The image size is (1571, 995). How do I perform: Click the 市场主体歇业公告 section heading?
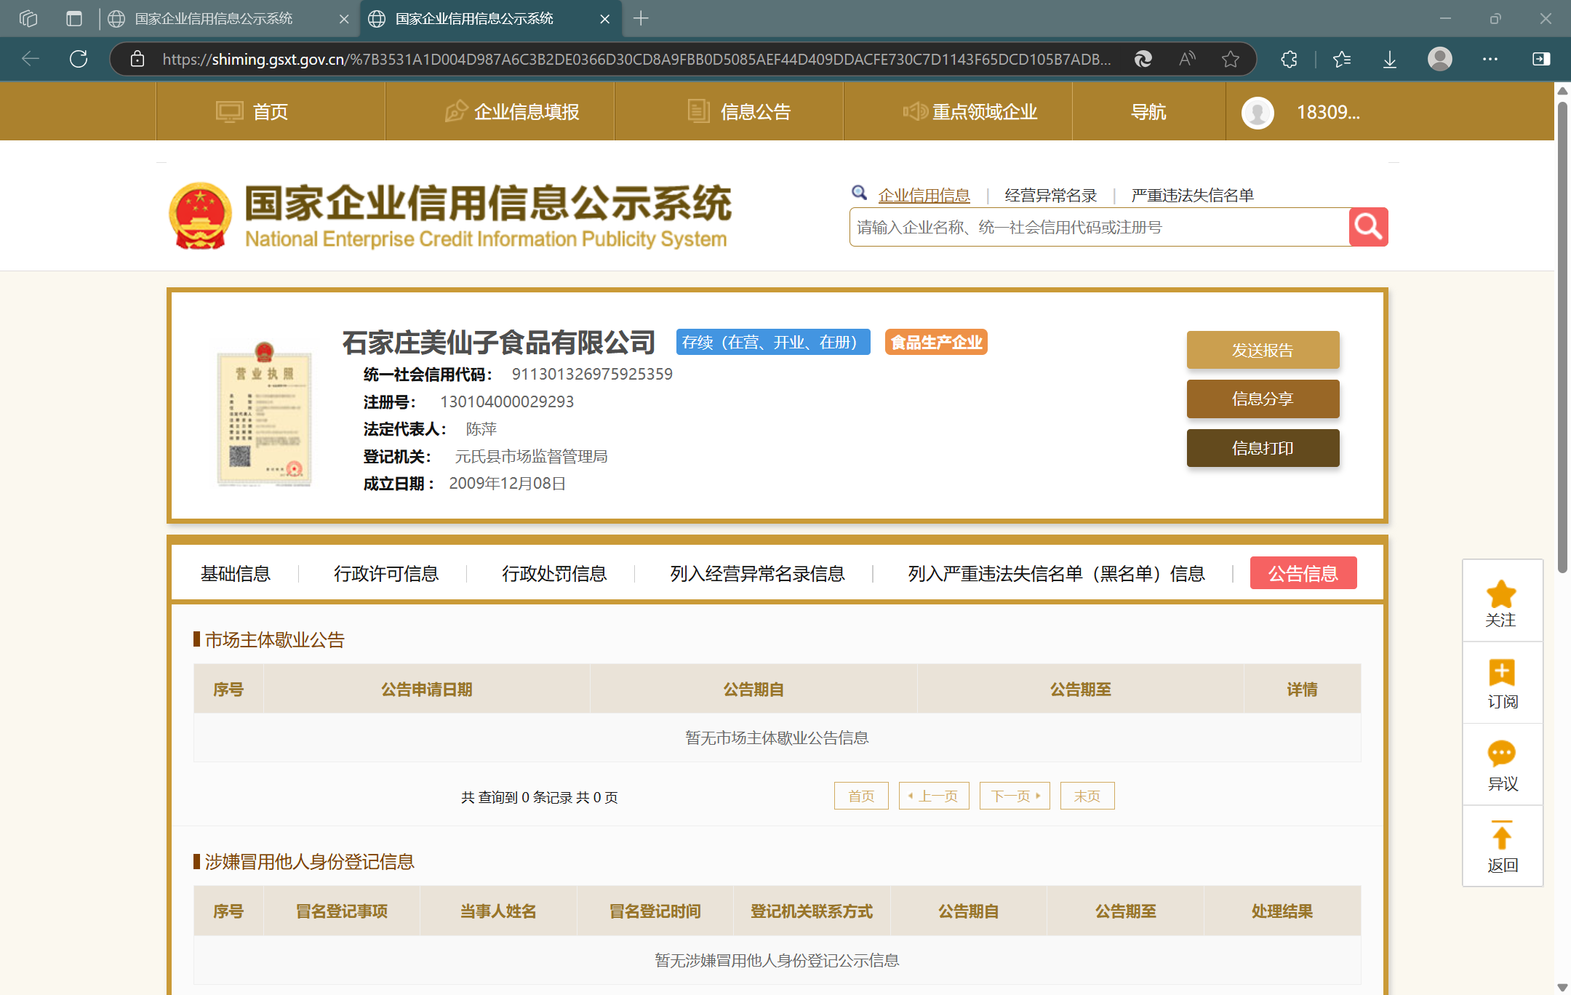274,639
